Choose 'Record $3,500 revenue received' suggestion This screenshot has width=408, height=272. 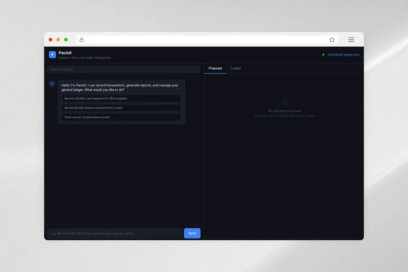(x=121, y=108)
